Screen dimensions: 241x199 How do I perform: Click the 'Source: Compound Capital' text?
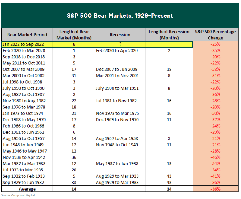pyautogui.click(x=18, y=195)
